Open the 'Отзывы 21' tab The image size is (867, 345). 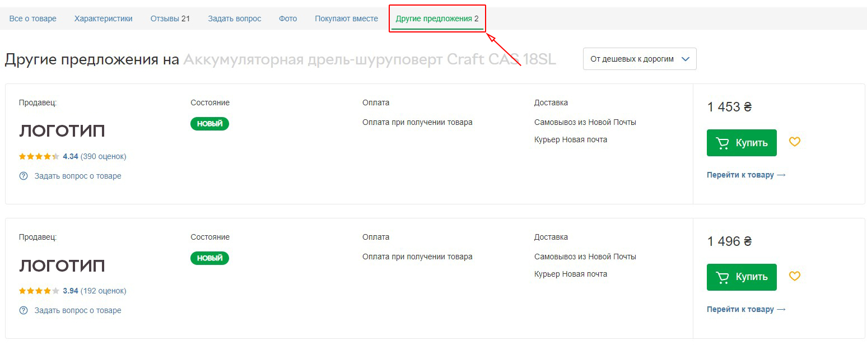[x=170, y=18]
